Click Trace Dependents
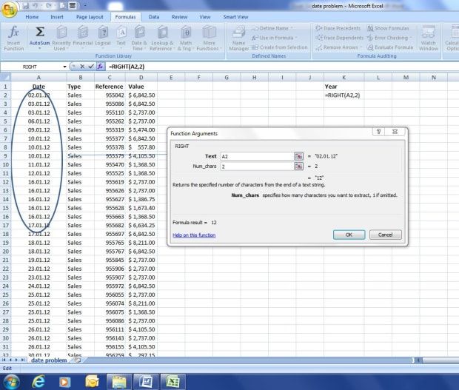The width and height of the screenshot is (459, 390). [339, 38]
